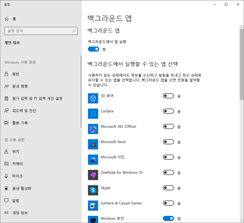
Task: Open the 피드백 및 진단 page
Action: coord(41,111)
